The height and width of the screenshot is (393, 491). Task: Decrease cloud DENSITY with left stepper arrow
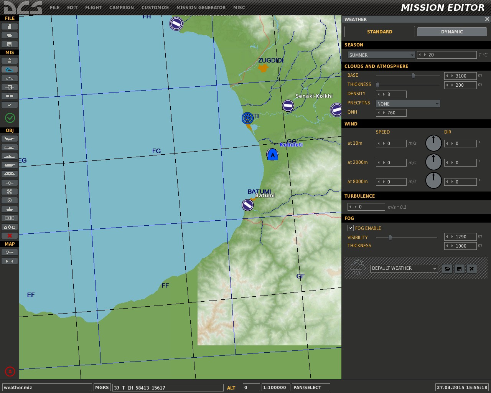[x=379, y=94]
